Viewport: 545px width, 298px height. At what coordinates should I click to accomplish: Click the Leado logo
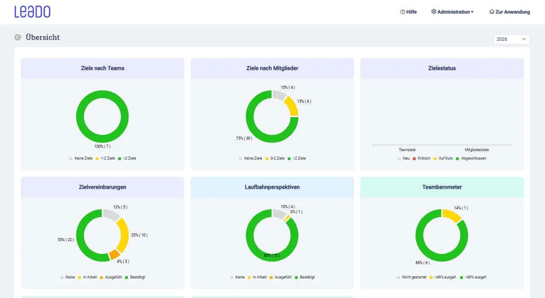point(32,12)
